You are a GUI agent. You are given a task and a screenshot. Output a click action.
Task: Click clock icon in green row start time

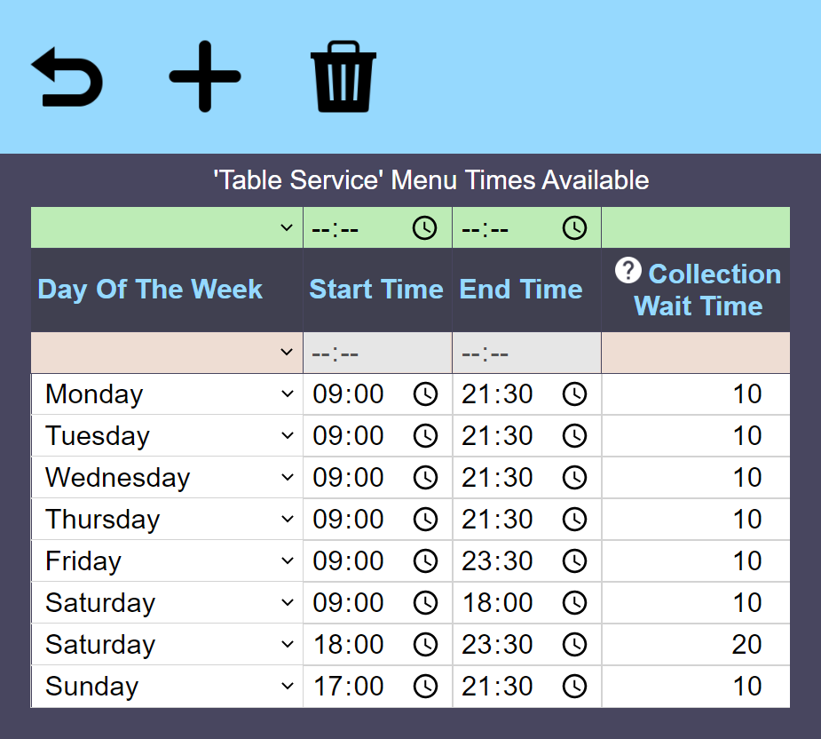(x=425, y=228)
